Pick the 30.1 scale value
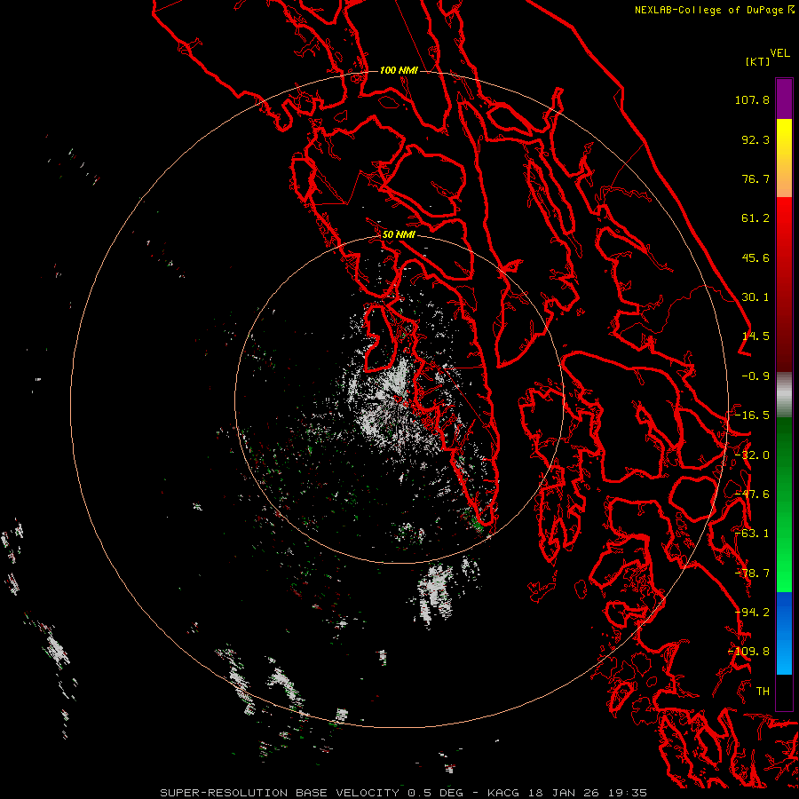This screenshot has height=799, width=799. 755,297
